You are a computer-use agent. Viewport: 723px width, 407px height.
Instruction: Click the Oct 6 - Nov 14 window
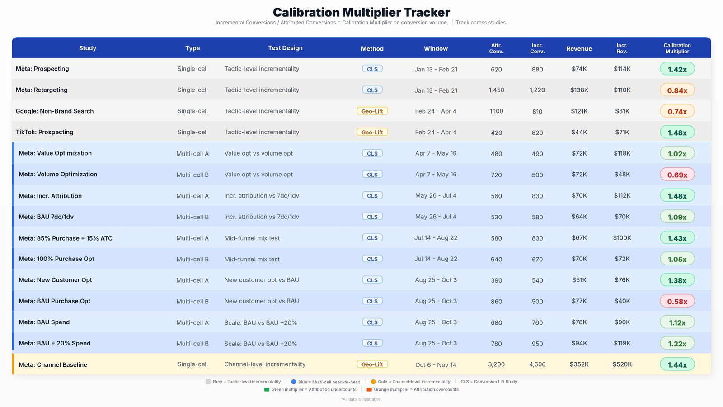(x=436, y=365)
